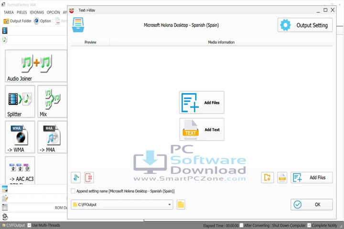Select the -> AAC AC3 converter

pos(20,170)
